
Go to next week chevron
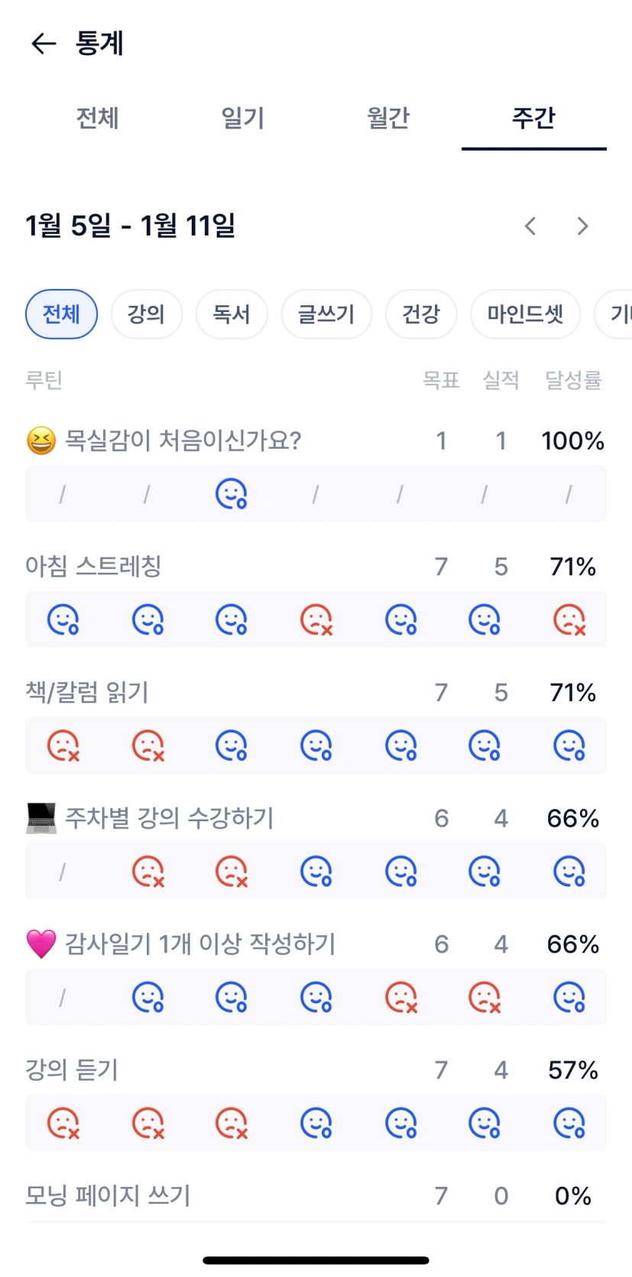click(x=582, y=226)
